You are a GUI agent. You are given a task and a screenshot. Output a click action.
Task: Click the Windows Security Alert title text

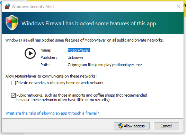point(33,6)
